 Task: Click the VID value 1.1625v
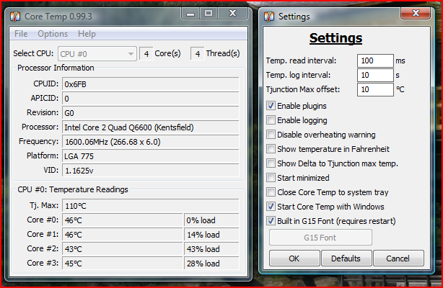(151, 171)
